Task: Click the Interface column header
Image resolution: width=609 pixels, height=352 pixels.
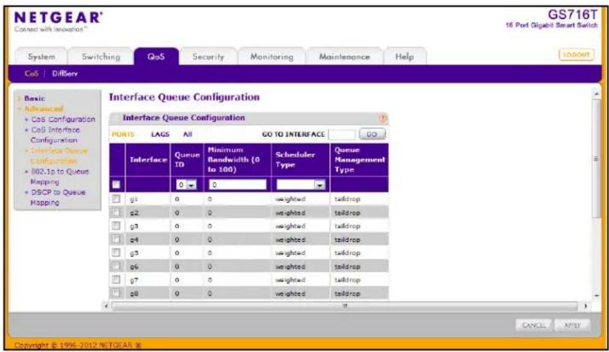Action: (148, 160)
